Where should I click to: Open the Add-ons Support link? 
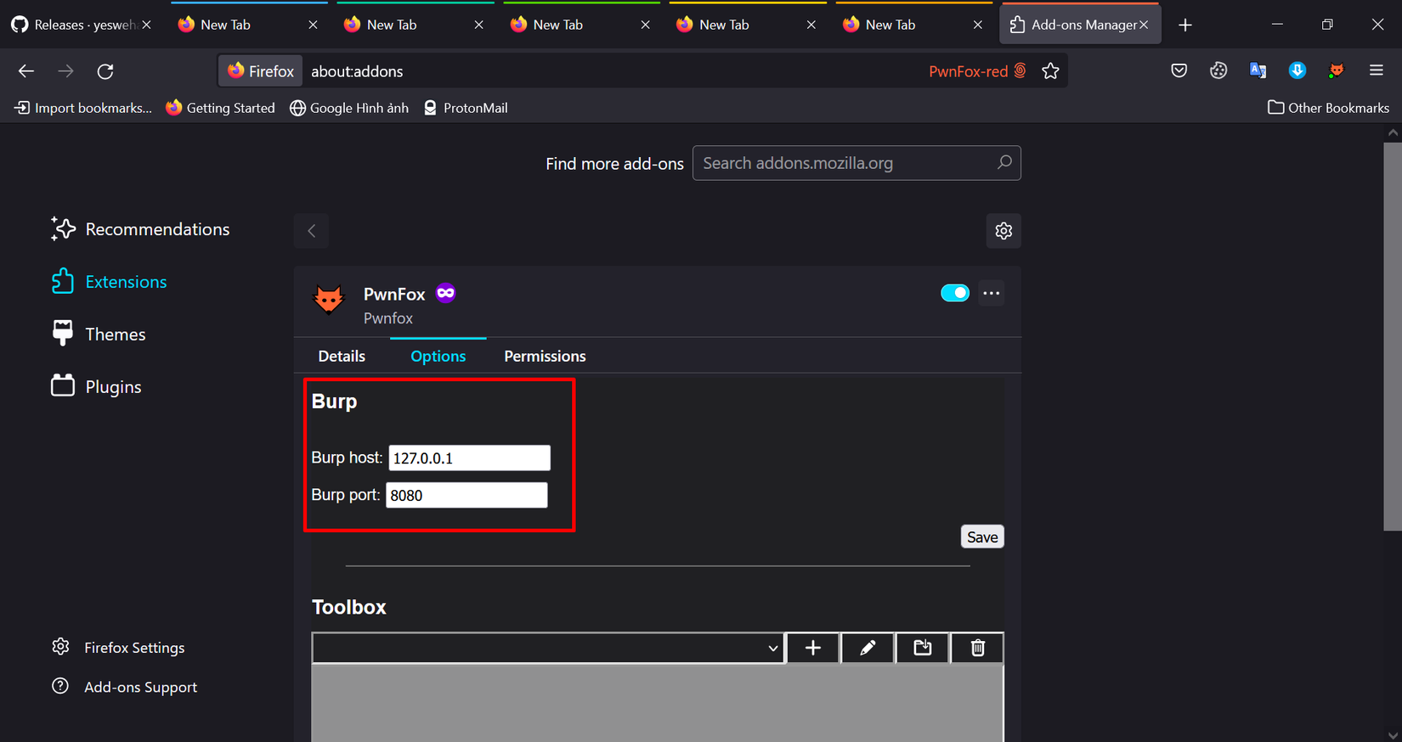point(124,687)
